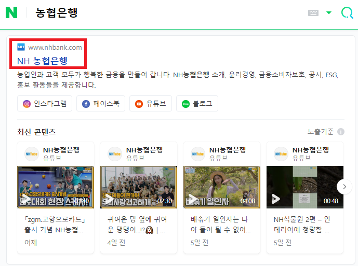Click the 최신 콘텐츠 section heading

click(x=36, y=132)
